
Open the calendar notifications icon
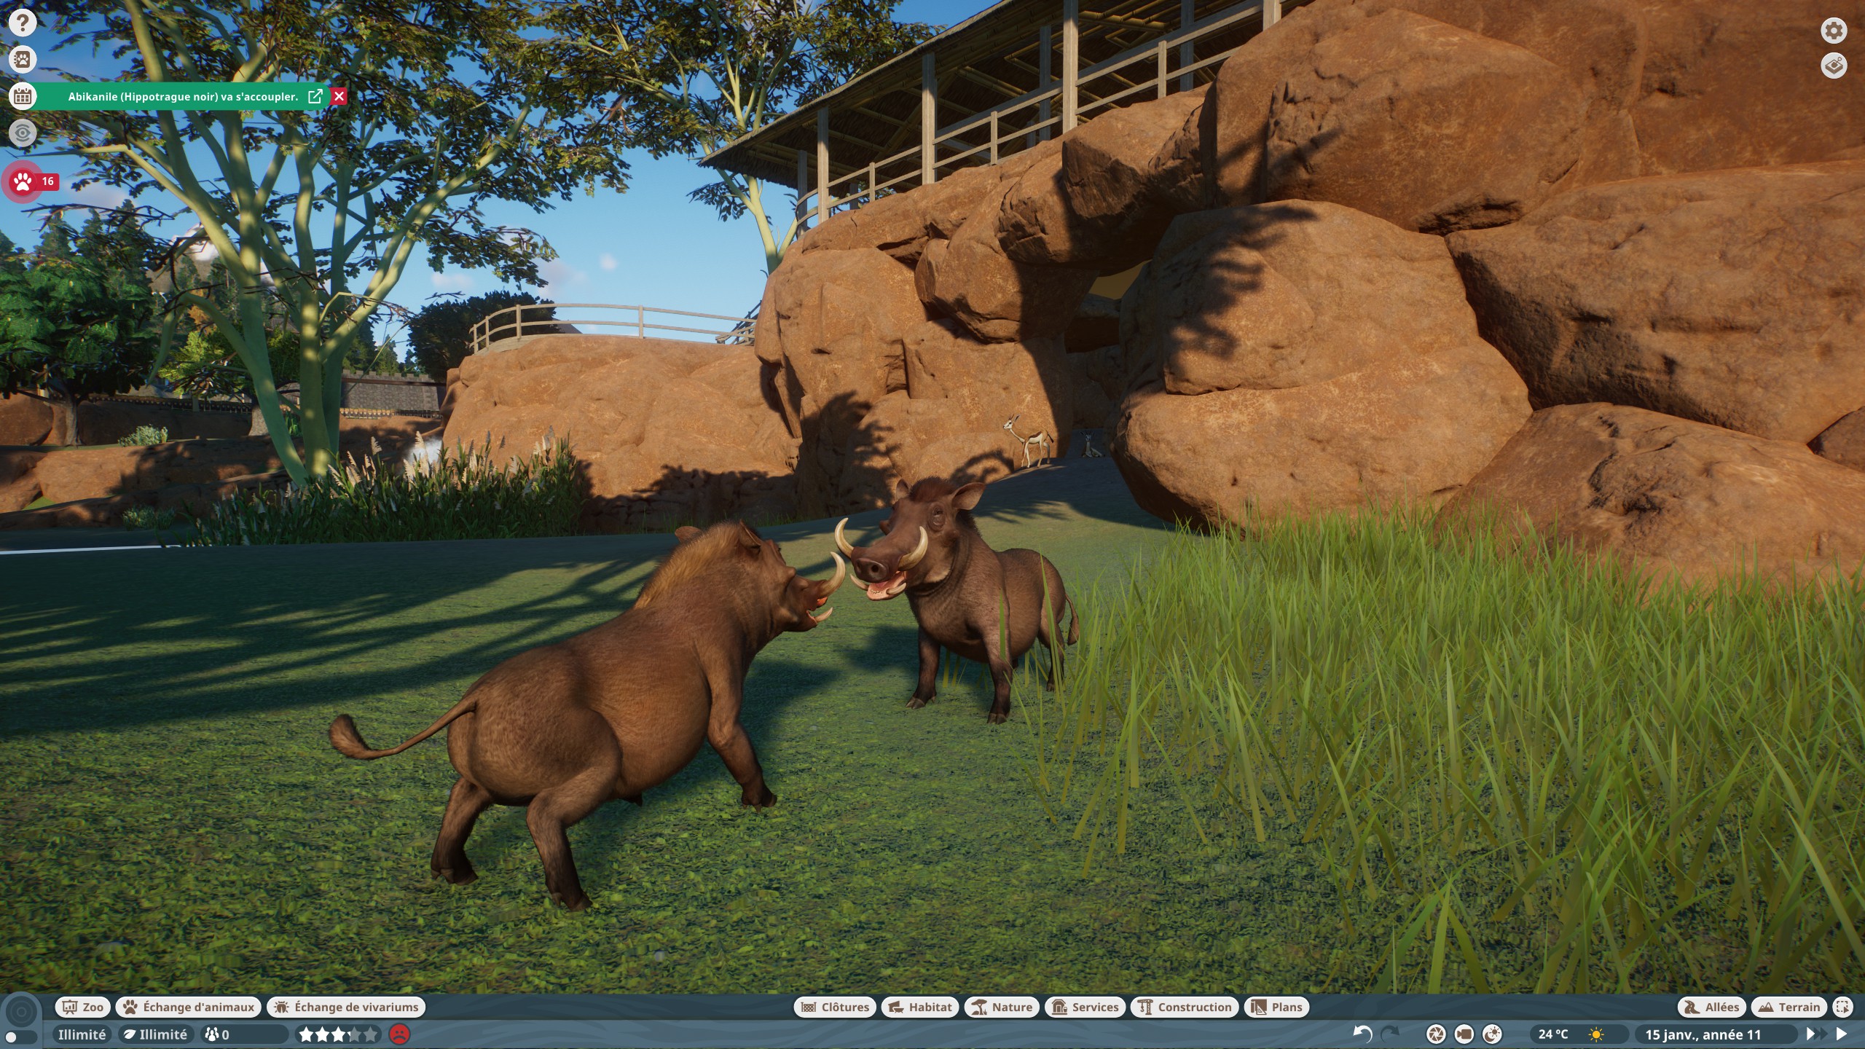coord(23,96)
